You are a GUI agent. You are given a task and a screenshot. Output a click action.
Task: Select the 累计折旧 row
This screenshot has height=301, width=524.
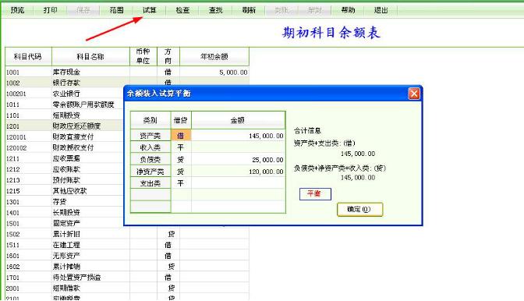(x=127, y=234)
